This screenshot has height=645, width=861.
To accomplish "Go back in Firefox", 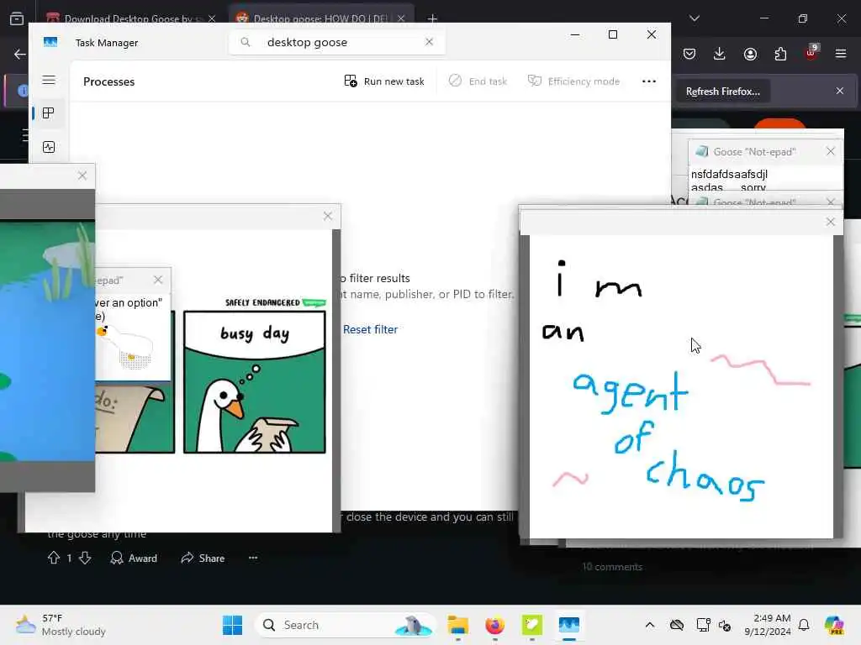I will pos(20,54).
